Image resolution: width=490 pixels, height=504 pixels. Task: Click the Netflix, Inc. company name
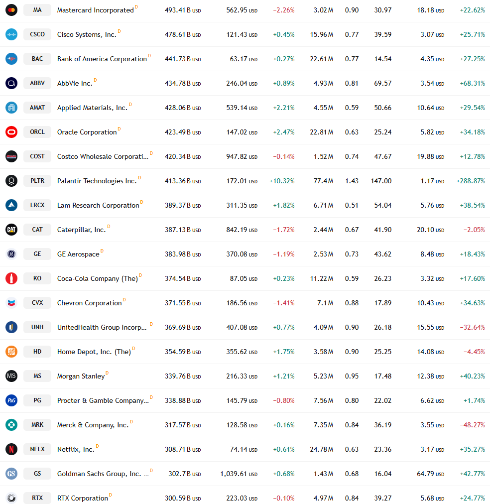(x=76, y=450)
